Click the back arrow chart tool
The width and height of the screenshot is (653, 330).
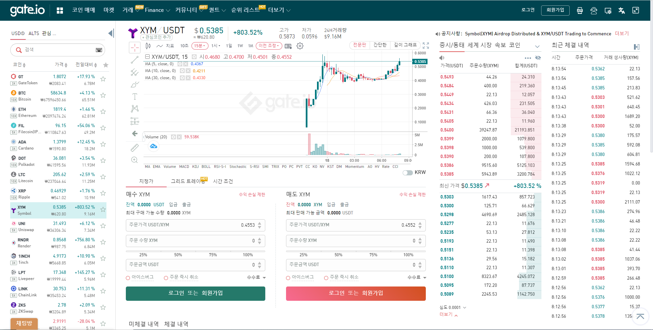point(135,134)
